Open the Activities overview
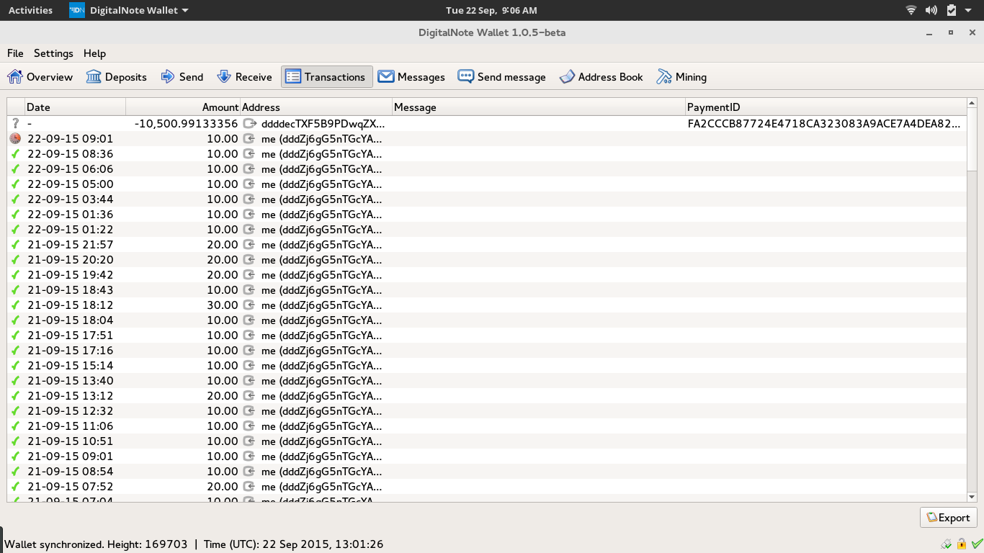984x553 pixels. click(30, 10)
